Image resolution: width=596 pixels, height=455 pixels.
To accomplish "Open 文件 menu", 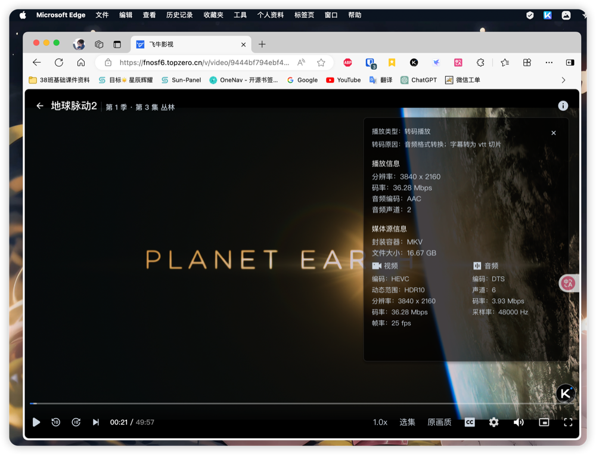I will [x=102, y=16].
